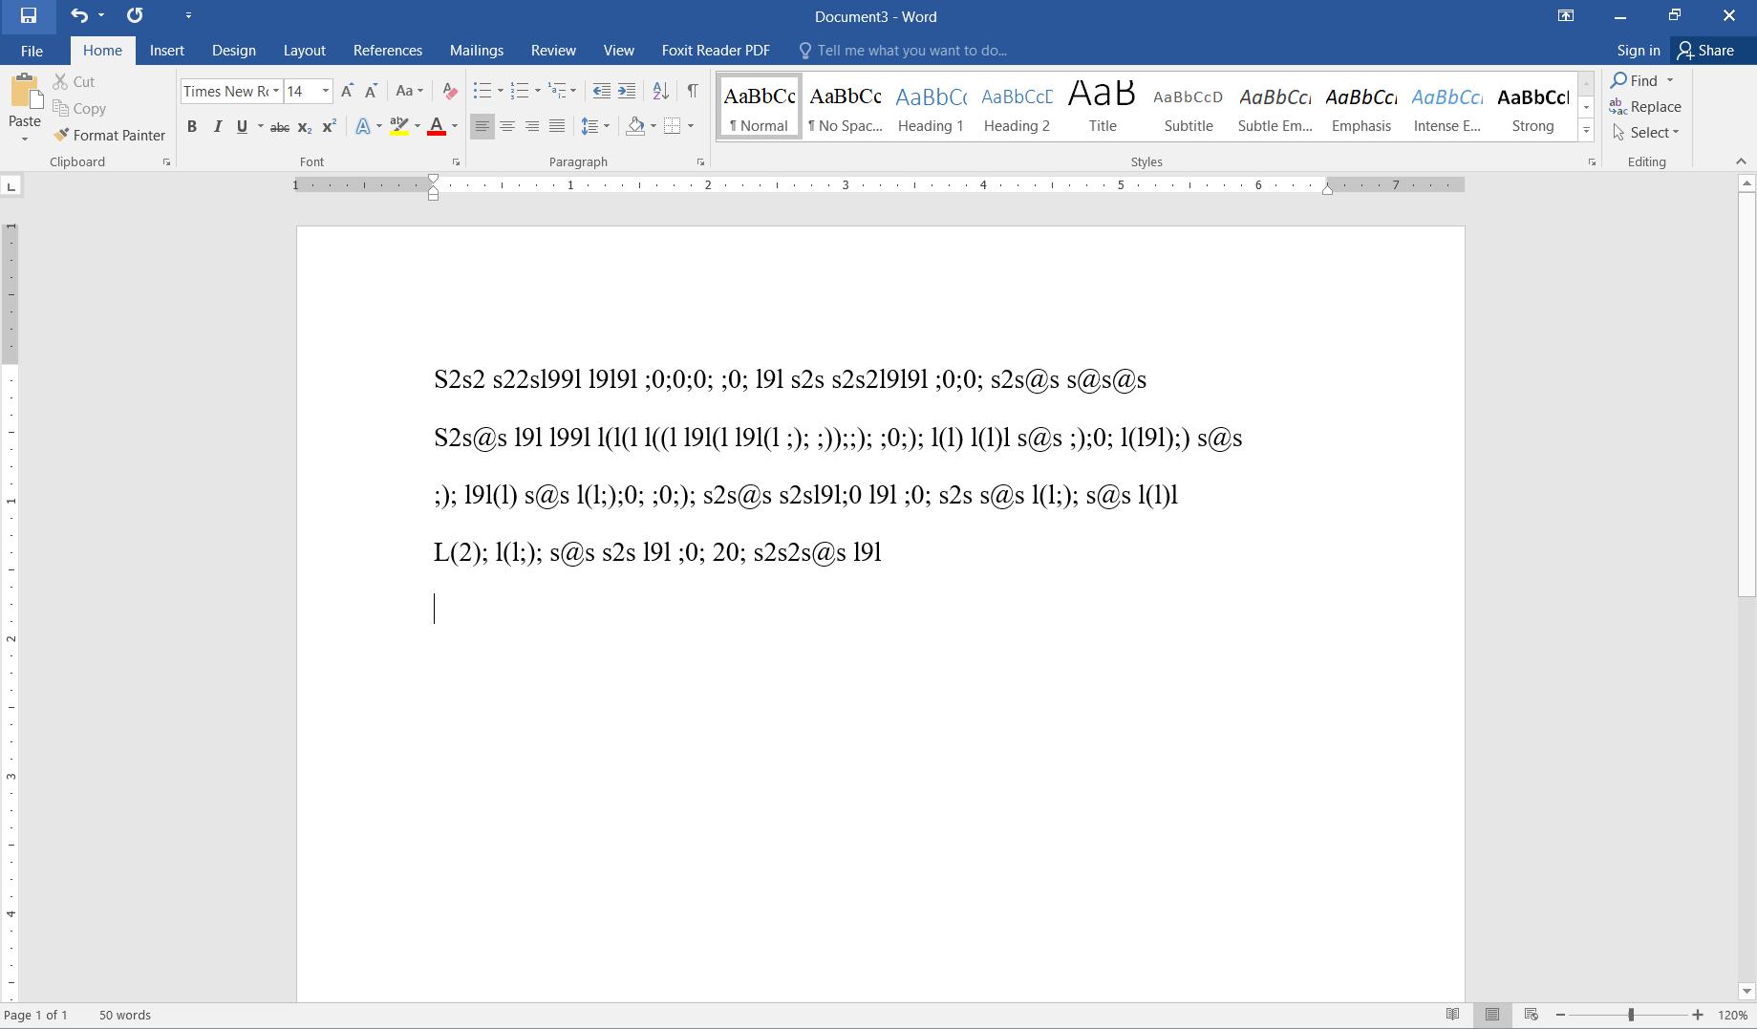This screenshot has height=1029, width=1757.
Task: Switch to the References tab
Action: [x=387, y=51]
